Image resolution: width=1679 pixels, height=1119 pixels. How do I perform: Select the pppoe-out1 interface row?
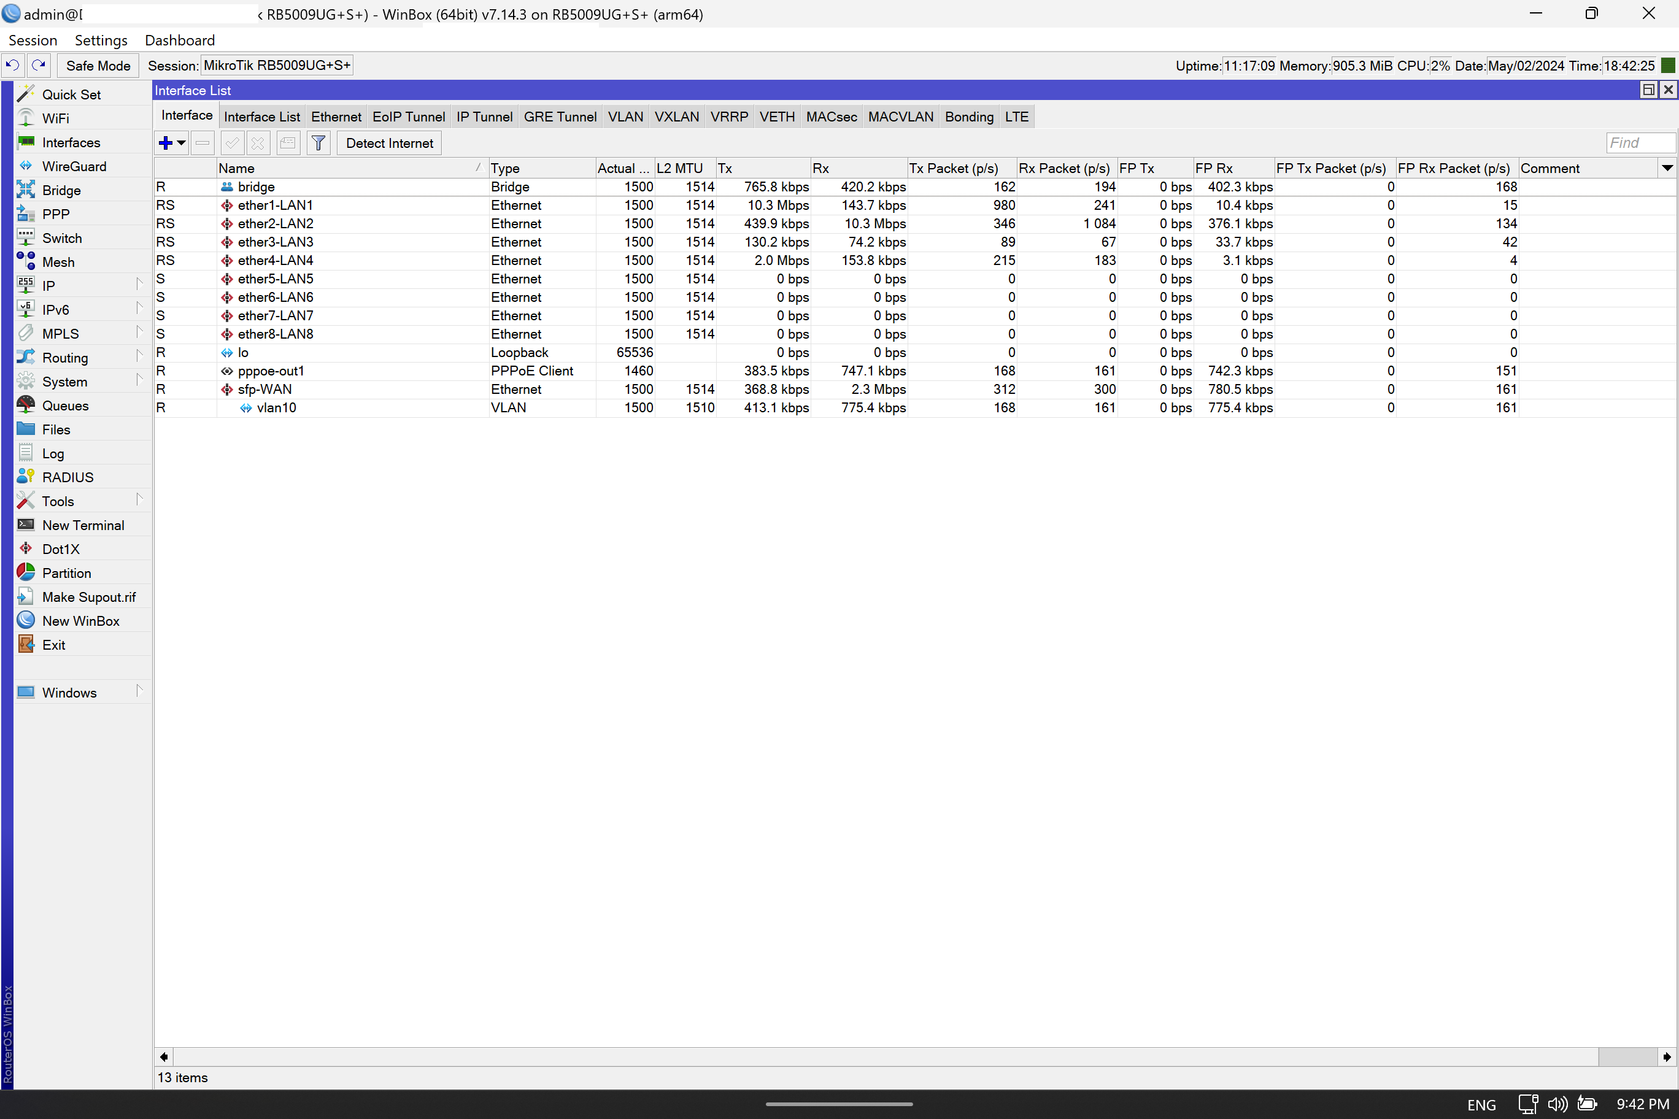point(914,371)
